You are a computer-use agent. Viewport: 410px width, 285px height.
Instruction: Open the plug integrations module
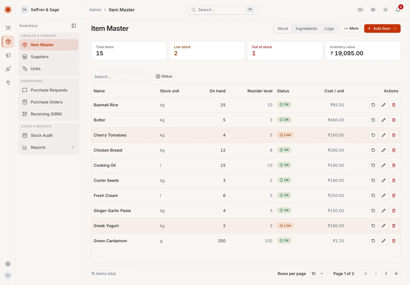tap(8, 83)
